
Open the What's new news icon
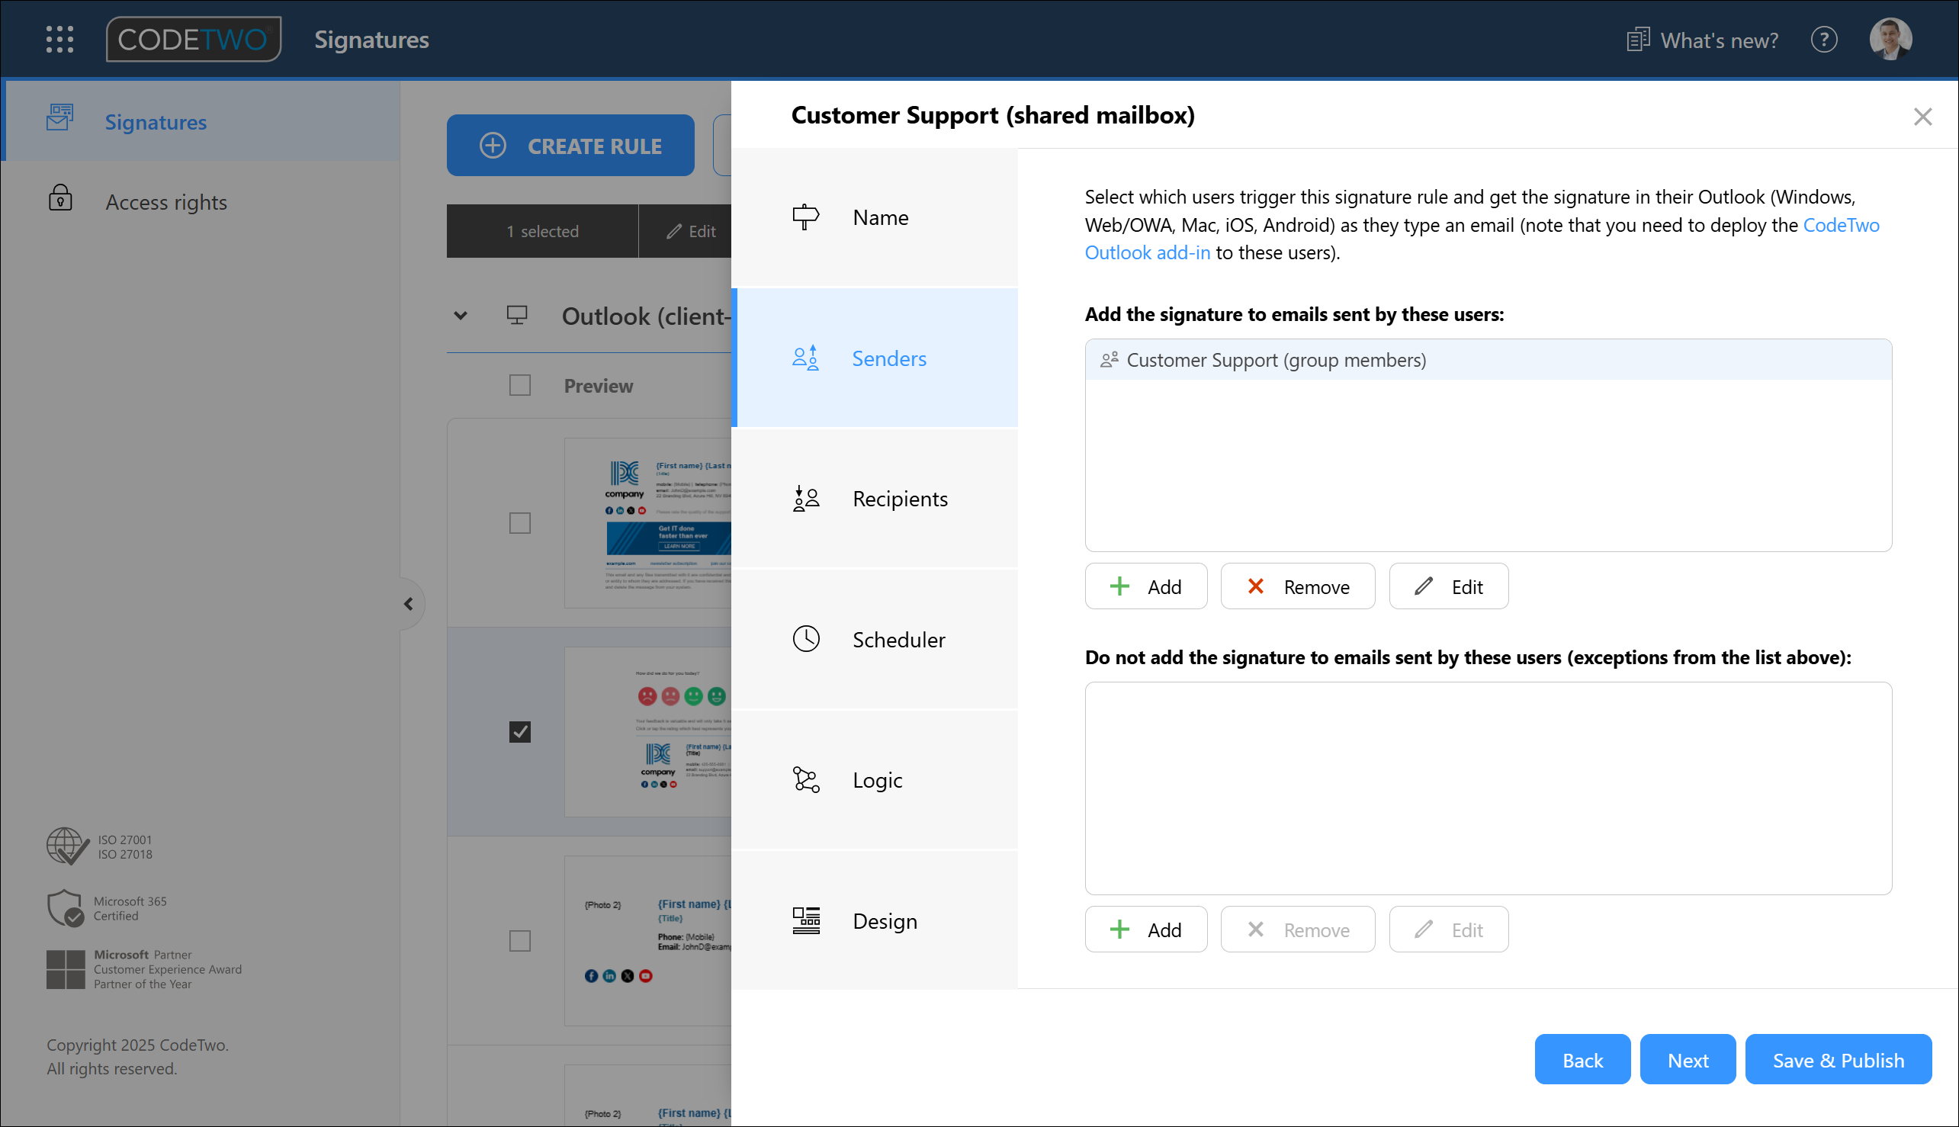click(1637, 40)
